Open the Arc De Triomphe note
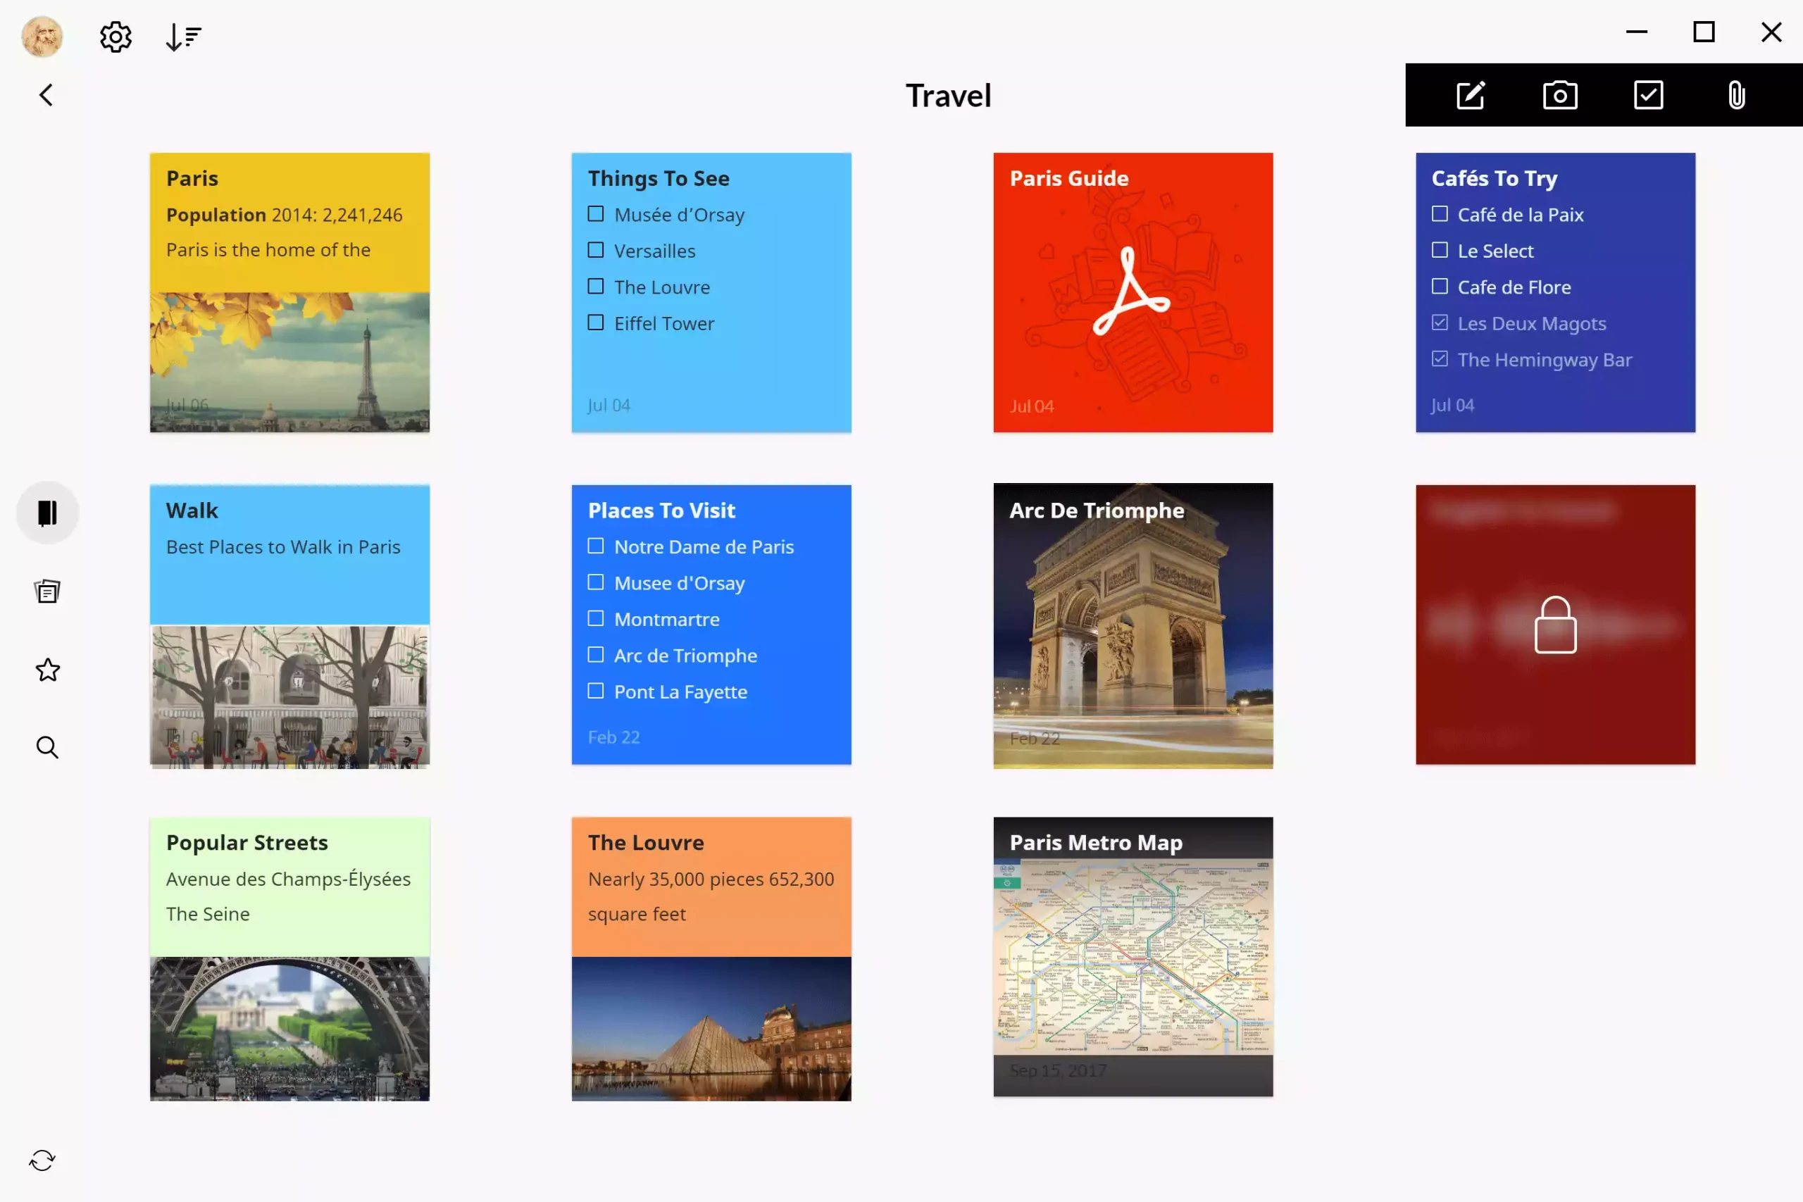The width and height of the screenshot is (1803, 1202). 1133,623
